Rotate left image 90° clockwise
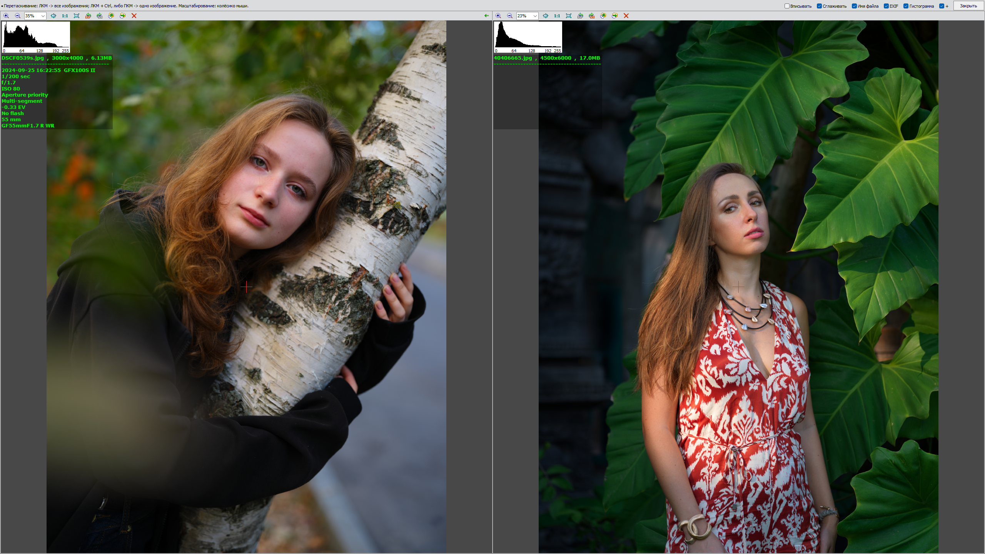This screenshot has width=985, height=554. (100, 16)
